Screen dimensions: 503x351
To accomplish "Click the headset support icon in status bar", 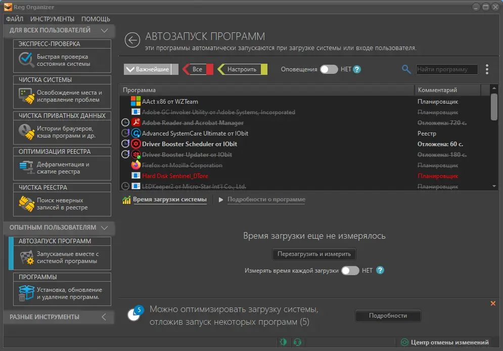I will pyautogui.click(x=297, y=342).
